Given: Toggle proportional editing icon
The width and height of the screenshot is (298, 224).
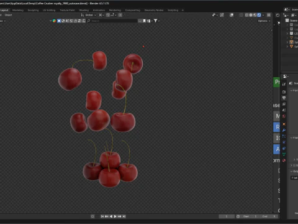Looking at the screenshot, I should [x=120, y=15].
